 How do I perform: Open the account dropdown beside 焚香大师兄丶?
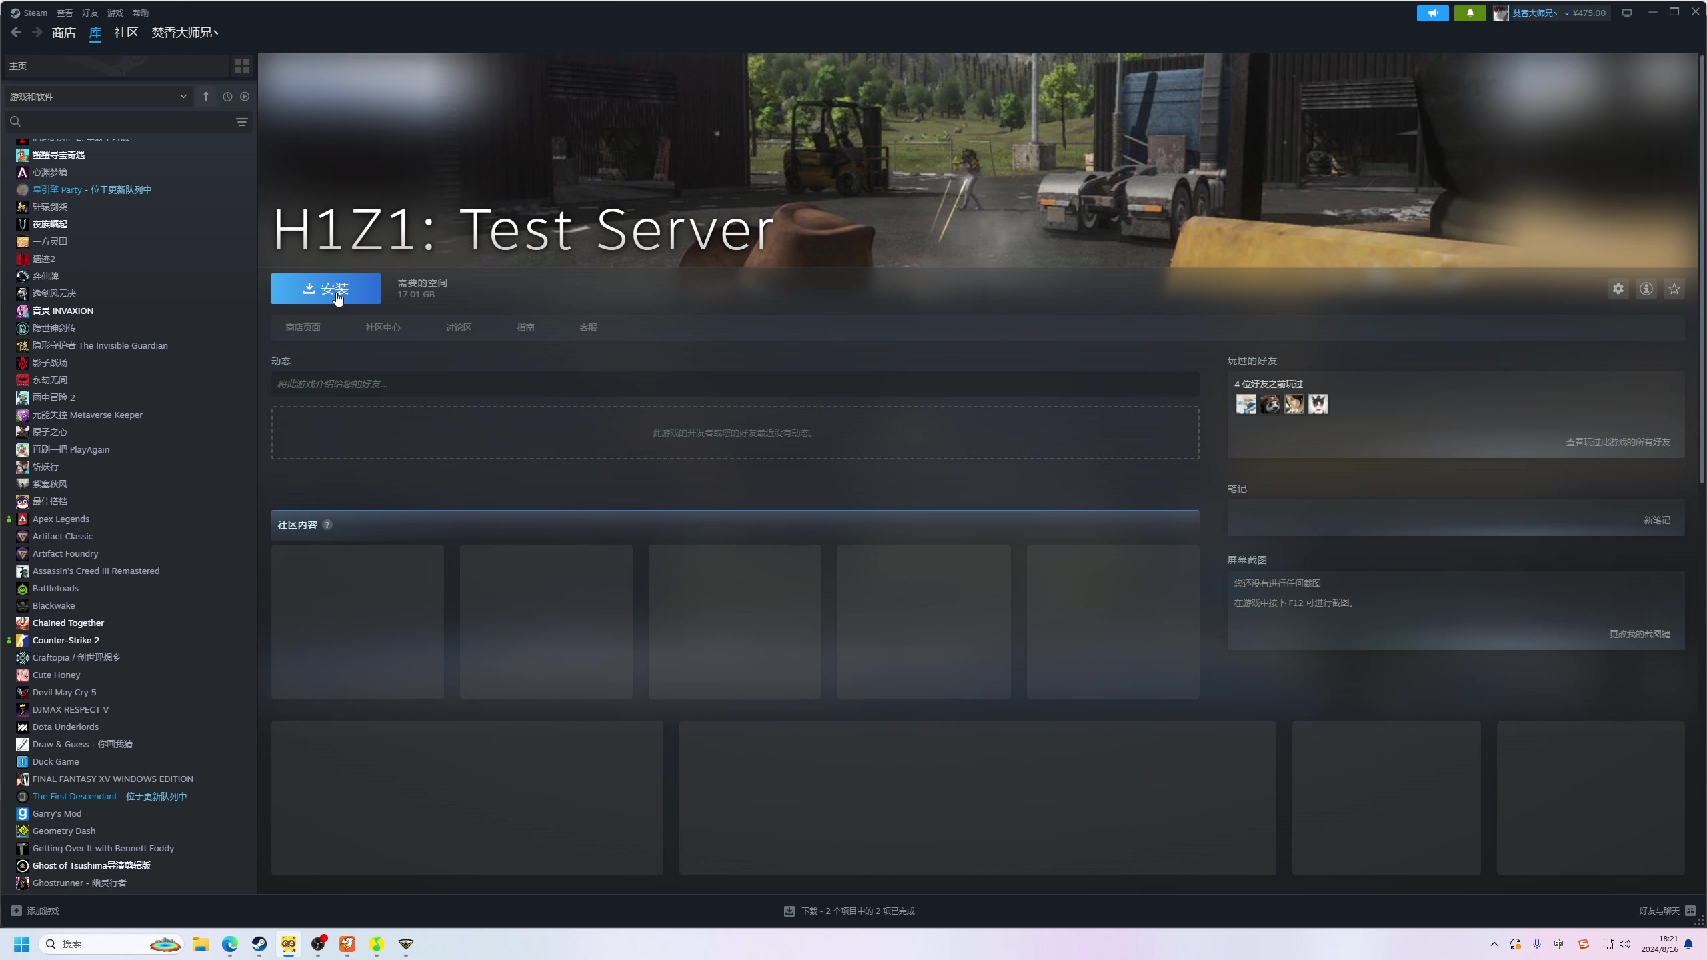[x=1566, y=13]
